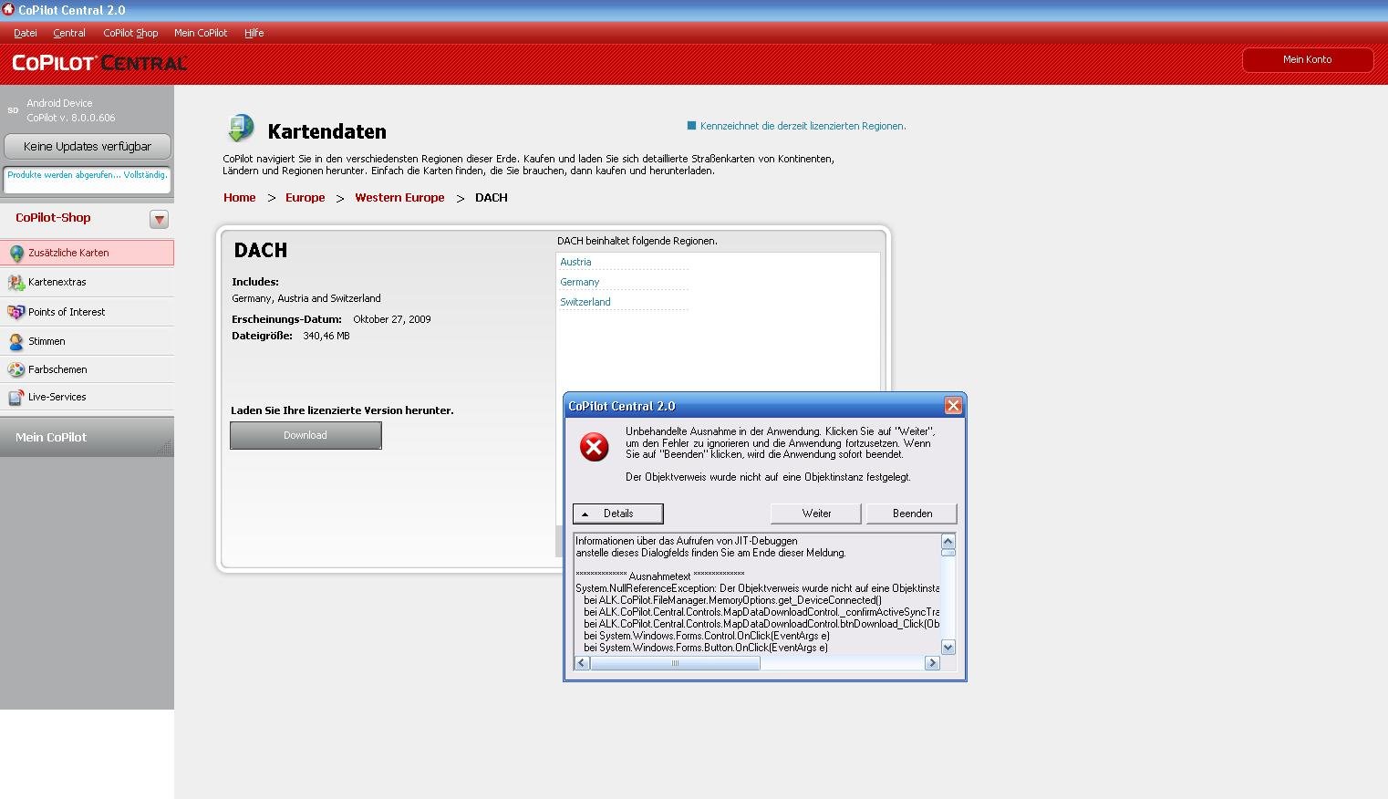Screen dimensions: 1388x799
Task: Open Points of Interest section
Action: point(87,311)
